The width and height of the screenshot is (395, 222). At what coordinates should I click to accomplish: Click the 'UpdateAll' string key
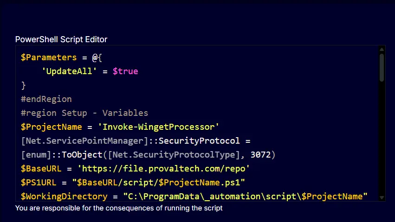pyautogui.click(x=69, y=71)
